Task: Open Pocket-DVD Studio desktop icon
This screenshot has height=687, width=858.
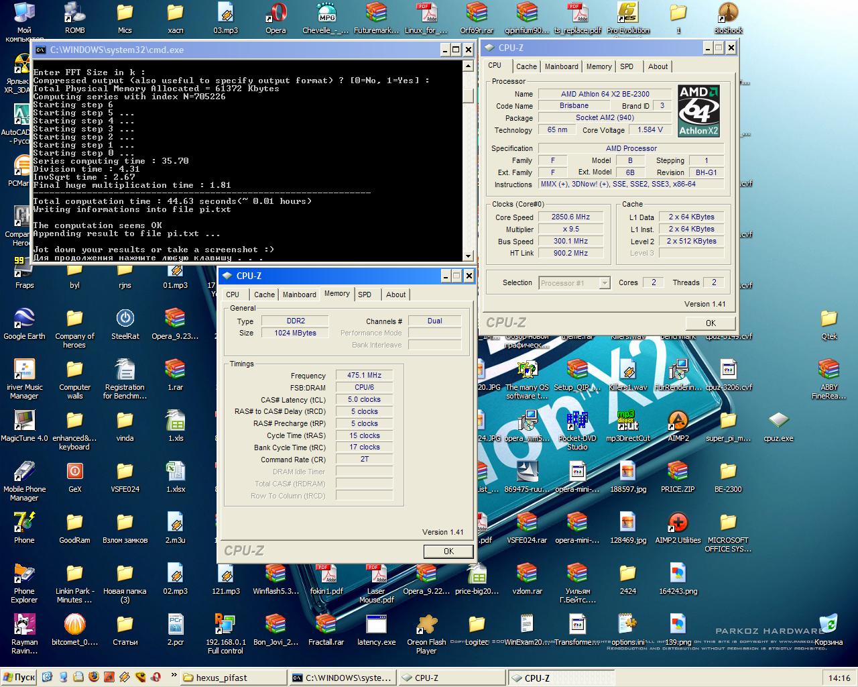Action: click(577, 430)
